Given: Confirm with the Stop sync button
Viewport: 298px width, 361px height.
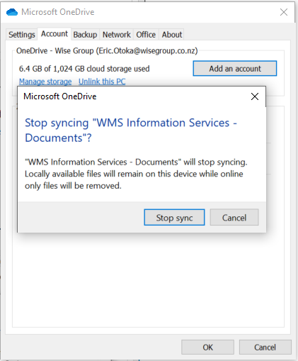Looking at the screenshot, I should click(174, 217).
